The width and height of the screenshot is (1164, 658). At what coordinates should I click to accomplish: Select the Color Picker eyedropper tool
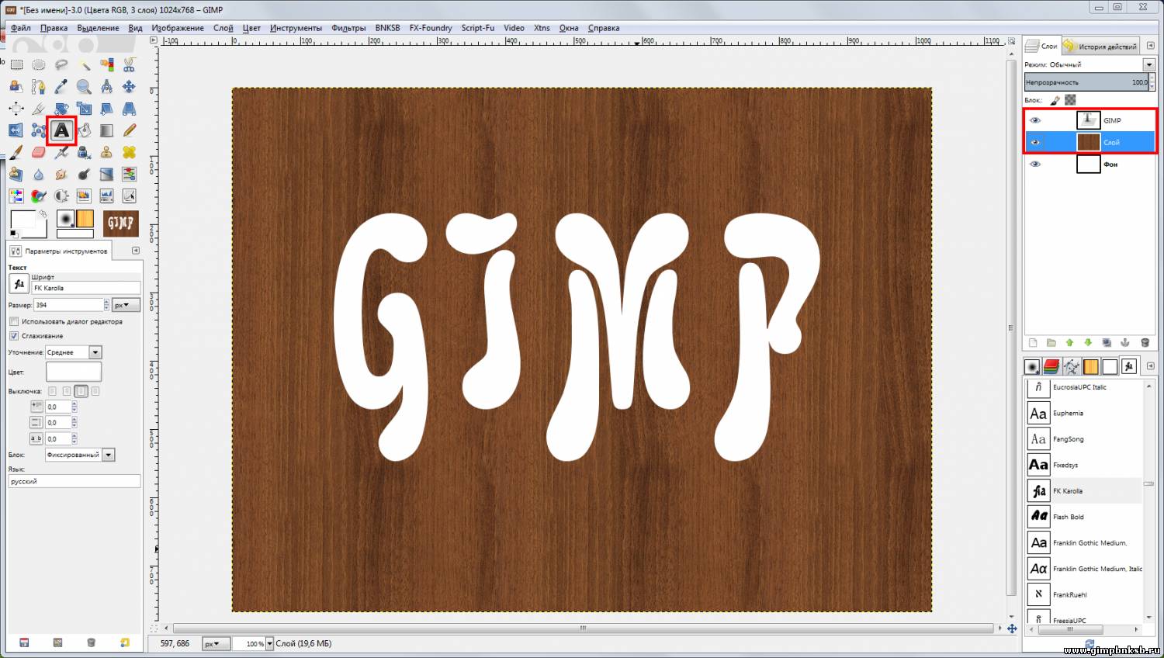click(61, 86)
